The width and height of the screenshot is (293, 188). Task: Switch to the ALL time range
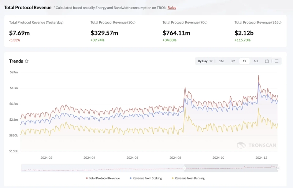pyautogui.click(x=256, y=61)
